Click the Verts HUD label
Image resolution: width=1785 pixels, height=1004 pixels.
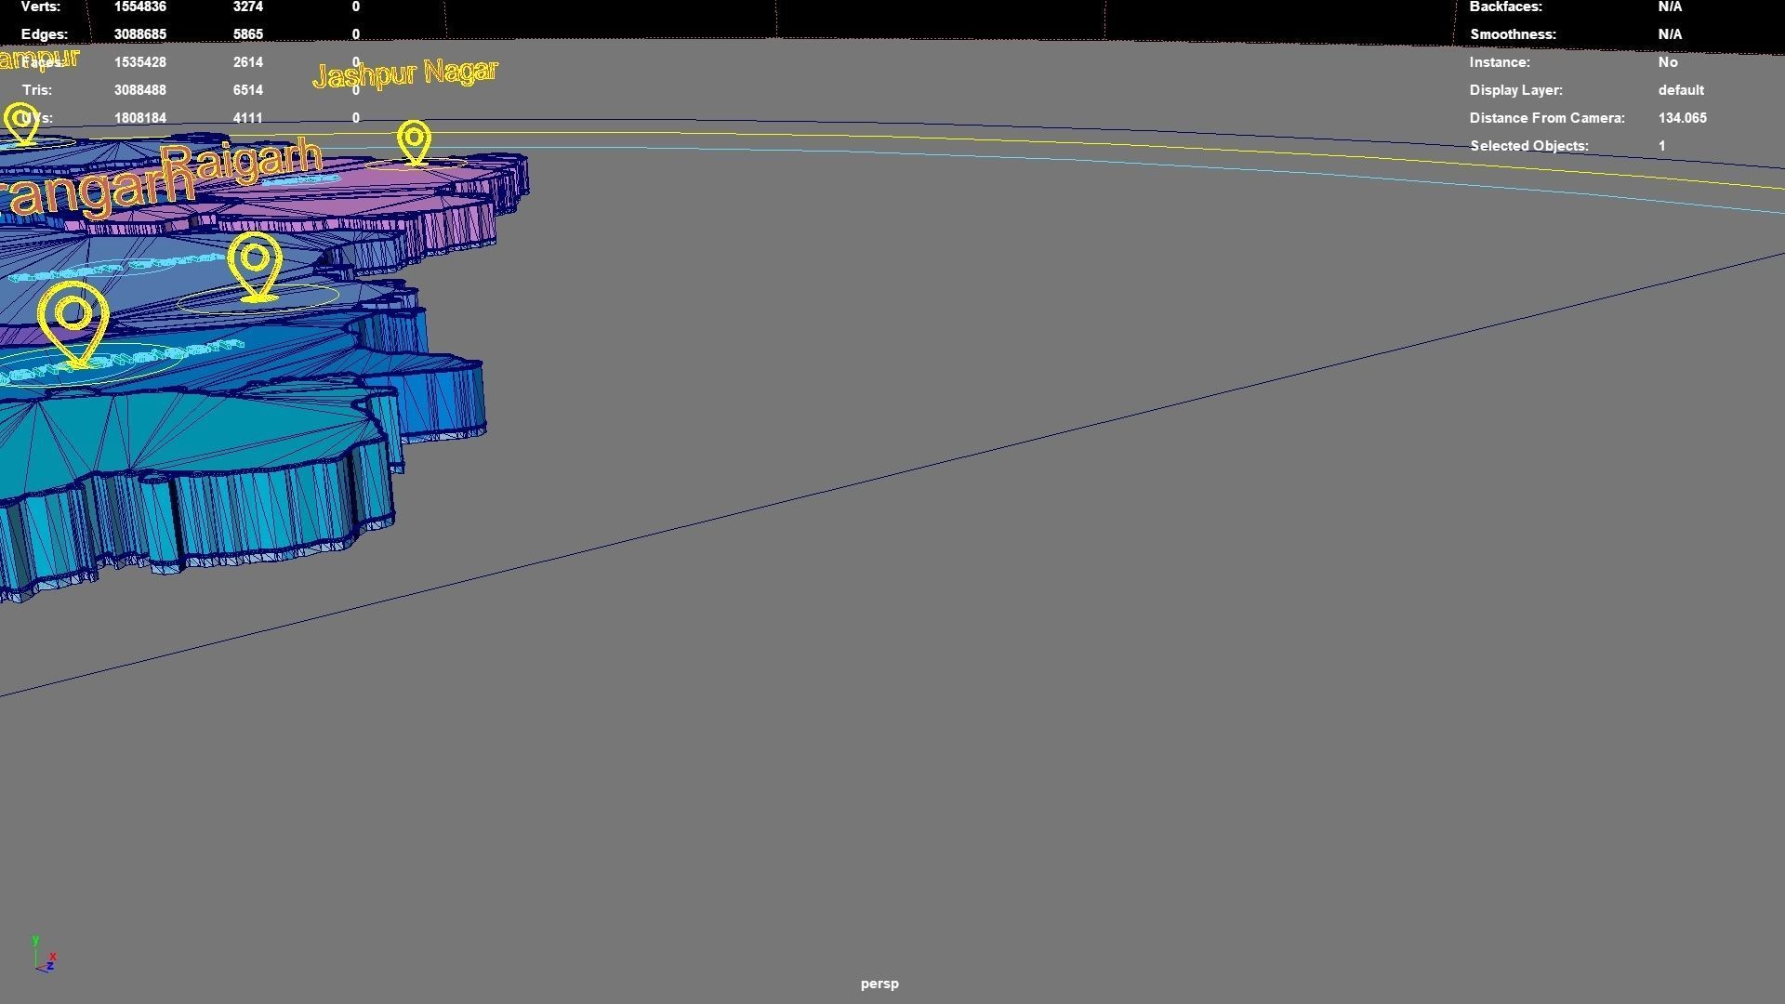[41, 7]
